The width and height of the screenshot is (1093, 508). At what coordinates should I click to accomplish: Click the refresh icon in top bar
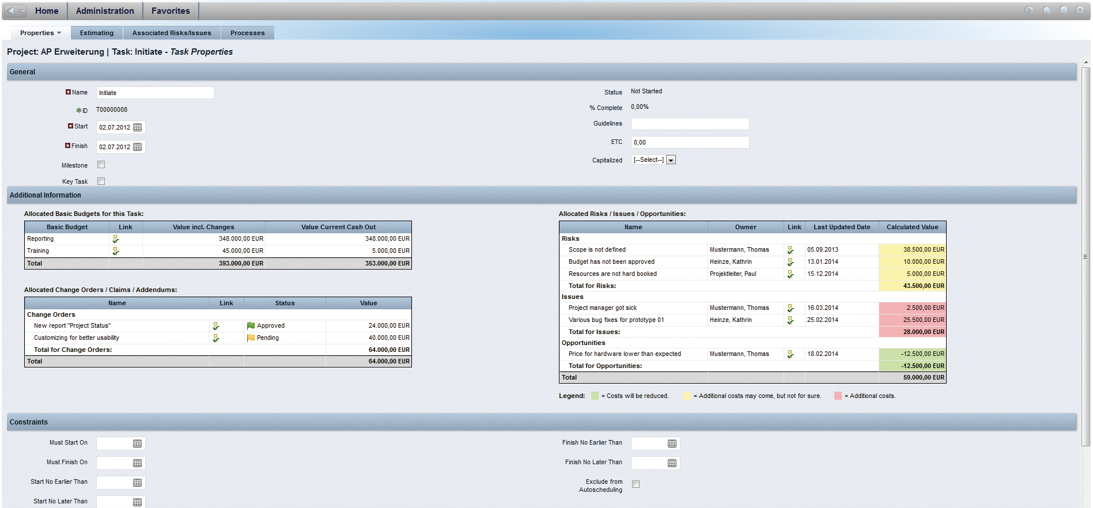[x=1029, y=10]
